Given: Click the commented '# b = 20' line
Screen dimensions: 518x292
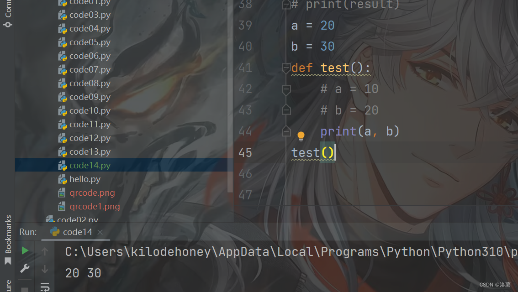Looking at the screenshot, I should coord(349,110).
